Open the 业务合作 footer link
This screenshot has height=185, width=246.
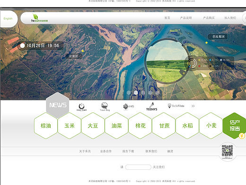106,151
